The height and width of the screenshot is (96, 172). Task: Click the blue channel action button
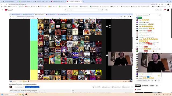pyautogui.click(x=32, y=87)
